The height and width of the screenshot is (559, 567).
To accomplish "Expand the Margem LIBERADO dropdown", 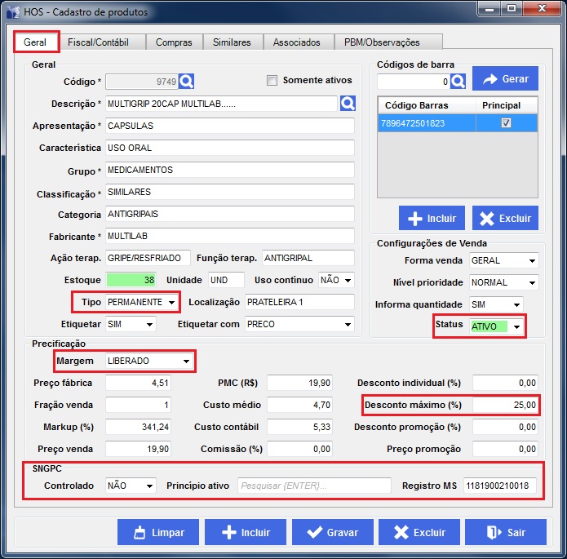I will (186, 360).
